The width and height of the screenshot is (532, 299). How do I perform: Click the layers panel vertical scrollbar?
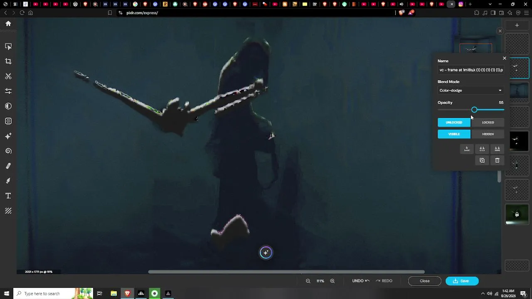[x=499, y=176]
